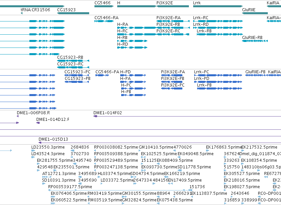Click the GluRIIE-PB protein label
281x205 pixels.
tap(255, 72)
